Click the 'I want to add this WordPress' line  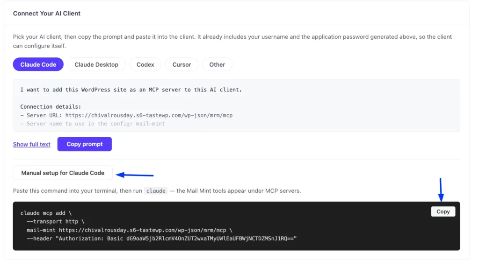(131, 90)
